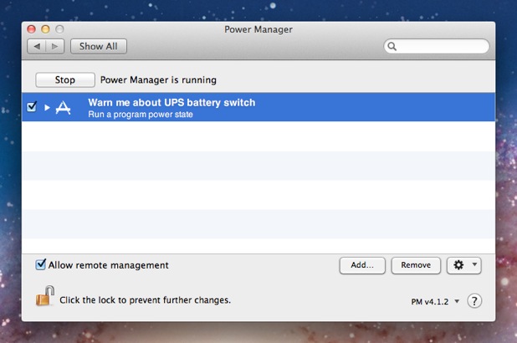Add a new event
517x343 pixels.
click(362, 265)
